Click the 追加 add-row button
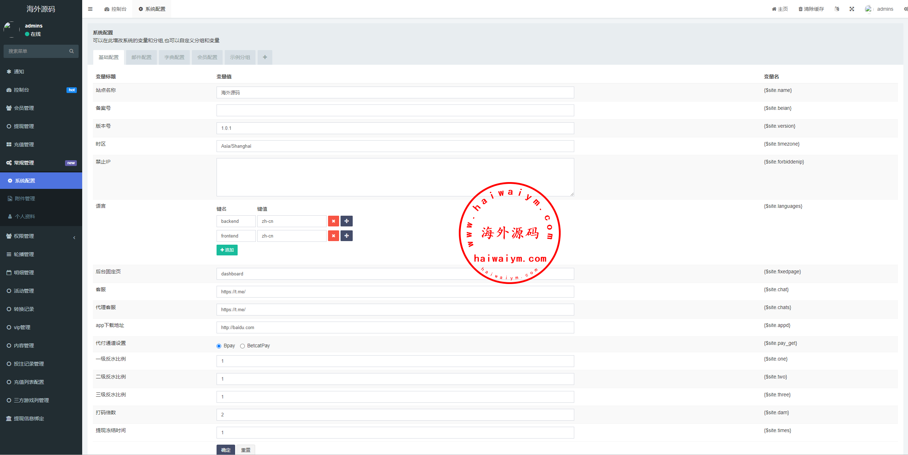 point(227,250)
